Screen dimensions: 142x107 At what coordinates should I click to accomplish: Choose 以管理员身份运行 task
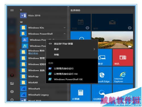tap(72, 68)
